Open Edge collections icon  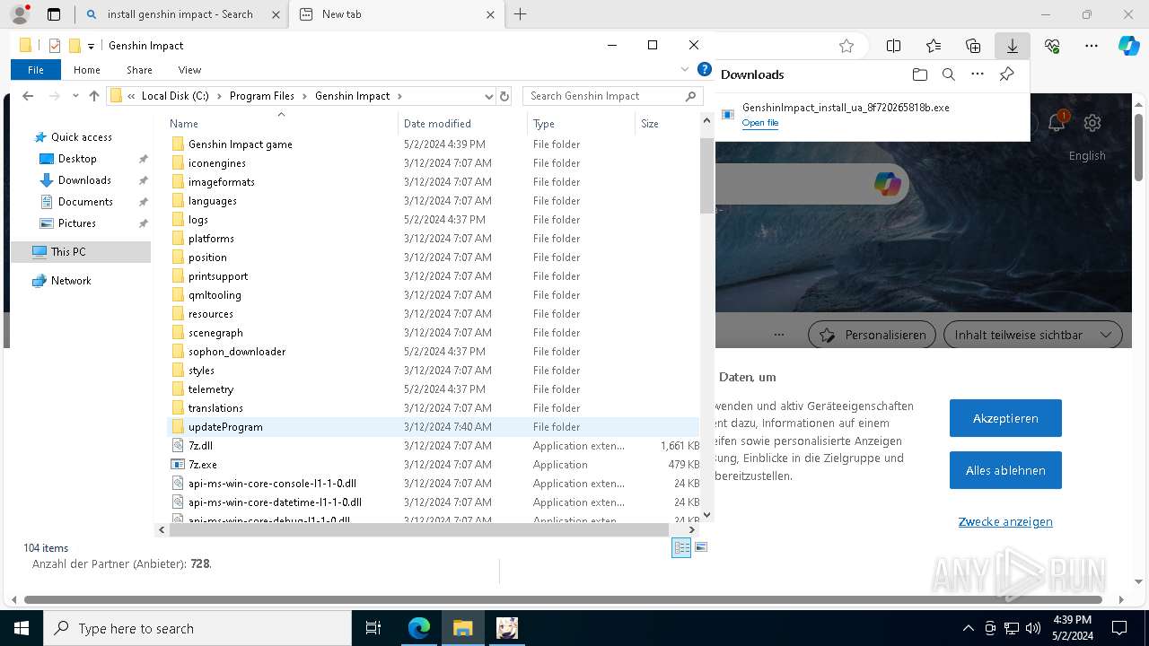973,46
